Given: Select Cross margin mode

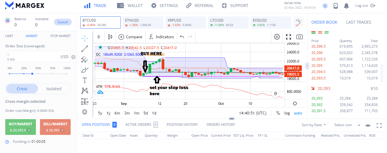Looking at the screenshot, I should [x=22, y=89].
